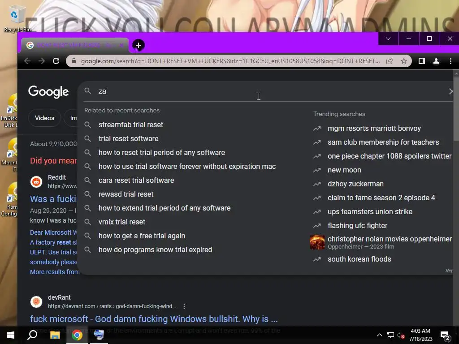
Task: Open trending search new moon
Action: [x=344, y=170]
